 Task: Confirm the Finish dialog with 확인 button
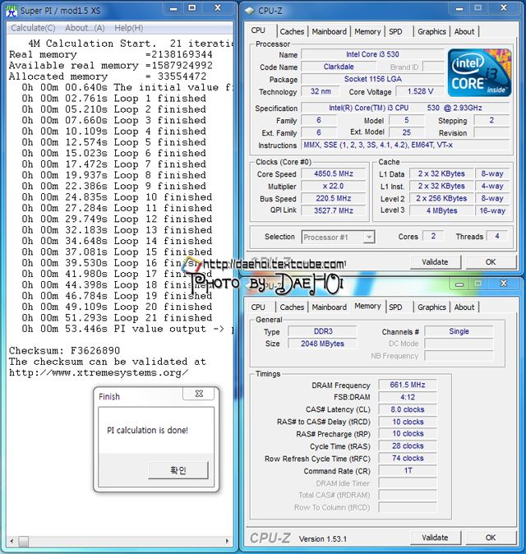(x=178, y=470)
